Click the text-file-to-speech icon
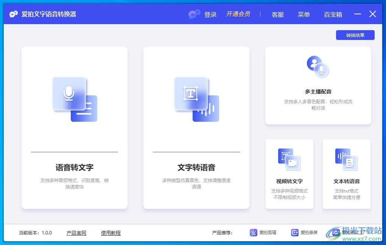This screenshot has height=245, width=386. 346,159
